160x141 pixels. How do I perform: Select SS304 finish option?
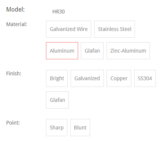pos(145,78)
